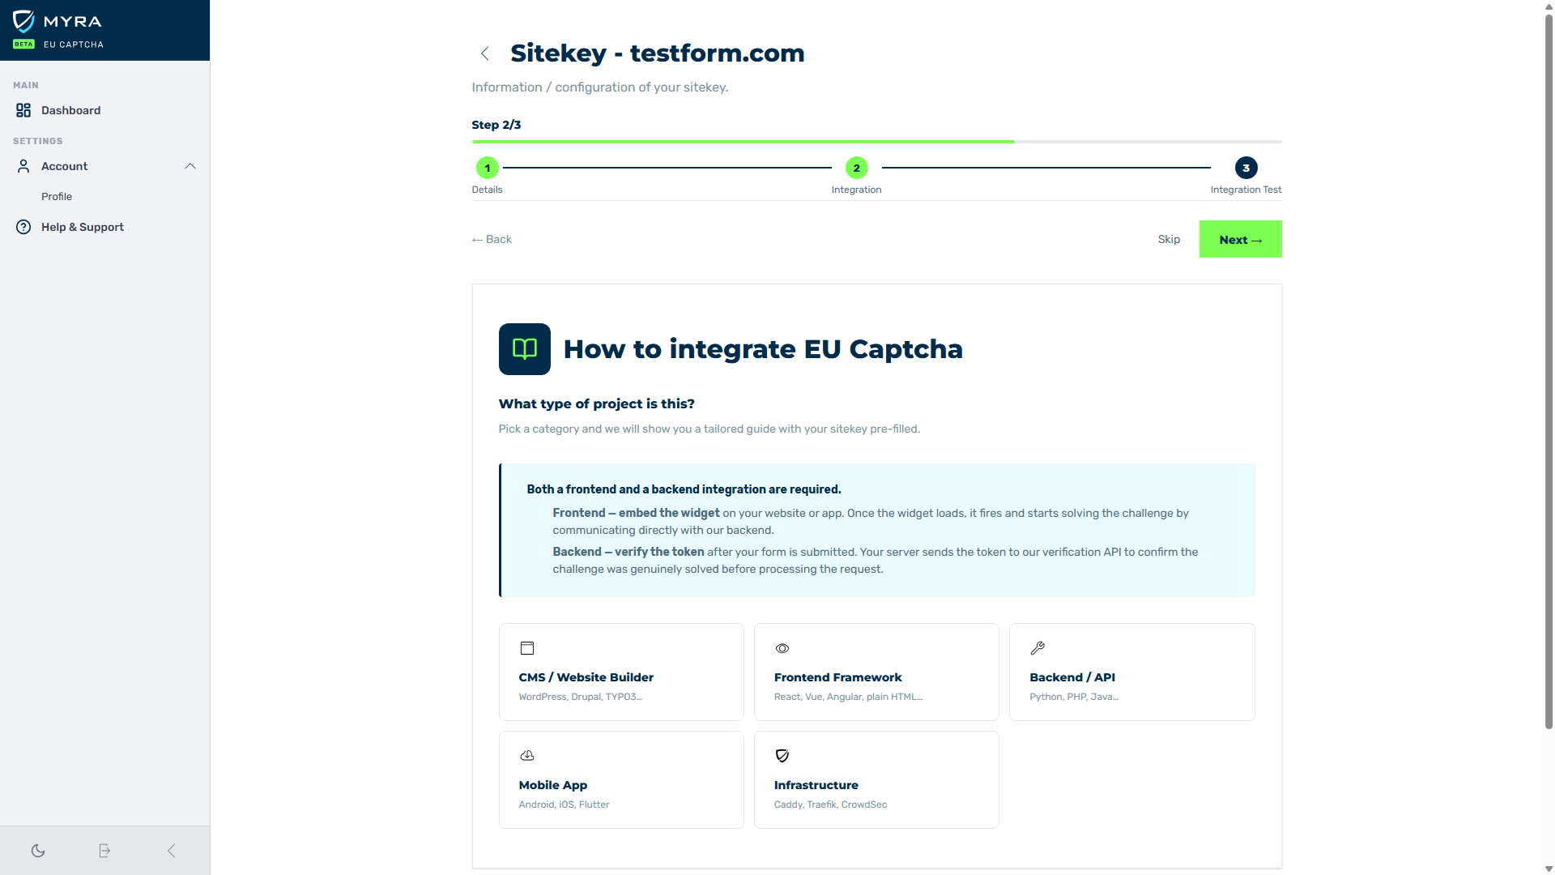The height and width of the screenshot is (875, 1555).
Task: Click the Myra shield logo
Action: pos(24,21)
